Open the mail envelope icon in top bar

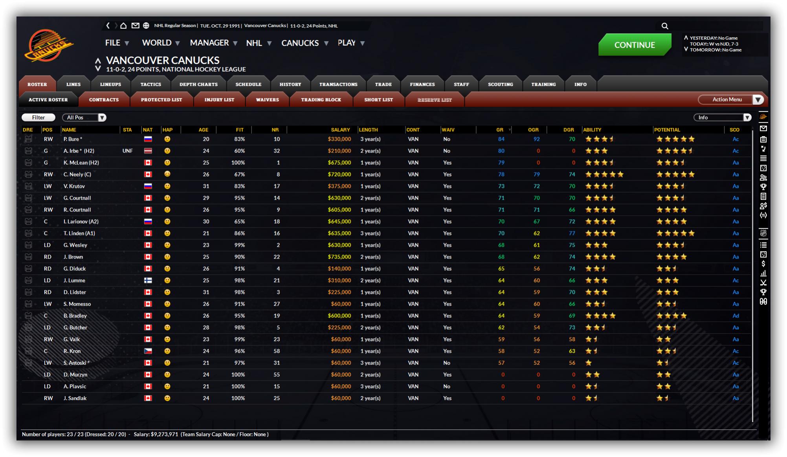pyautogui.click(x=135, y=26)
